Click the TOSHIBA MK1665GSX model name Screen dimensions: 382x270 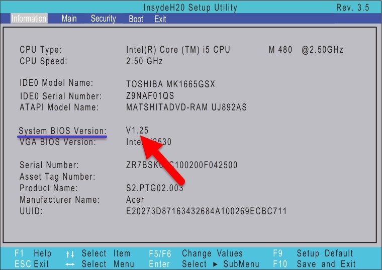(x=170, y=84)
